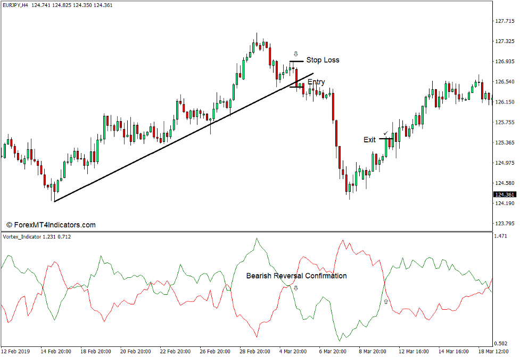Click the down arrow below Bearish Reversal Confirmation
Screen dimensions: 520x357
pos(296,287)
